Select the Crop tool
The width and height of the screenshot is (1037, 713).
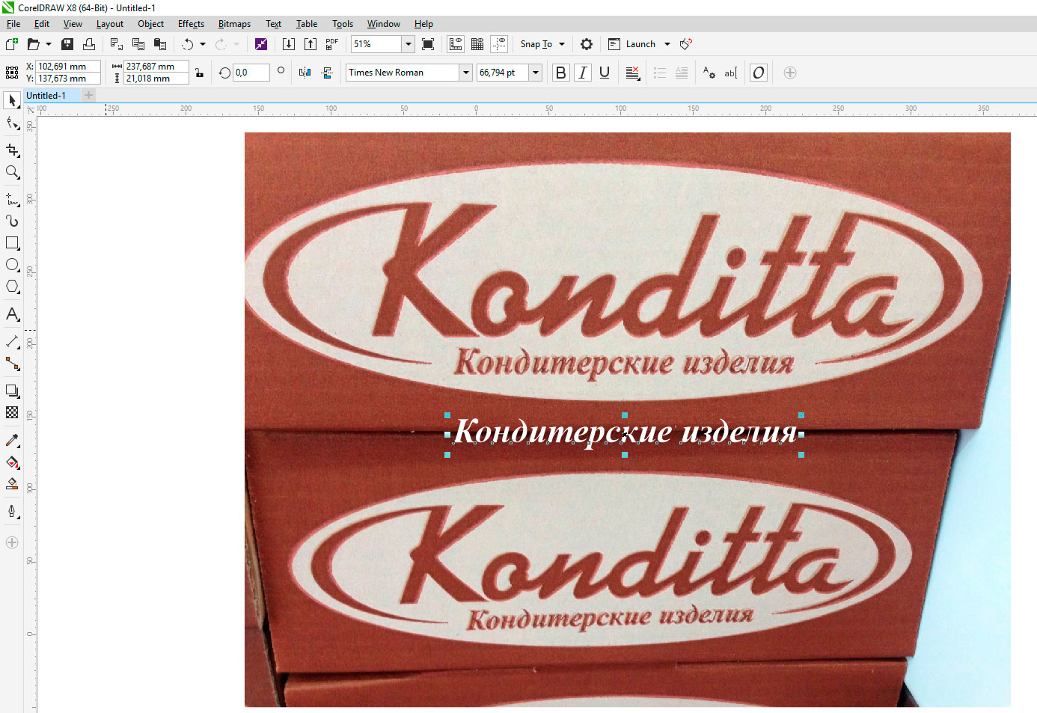click(x=13, y=150)
